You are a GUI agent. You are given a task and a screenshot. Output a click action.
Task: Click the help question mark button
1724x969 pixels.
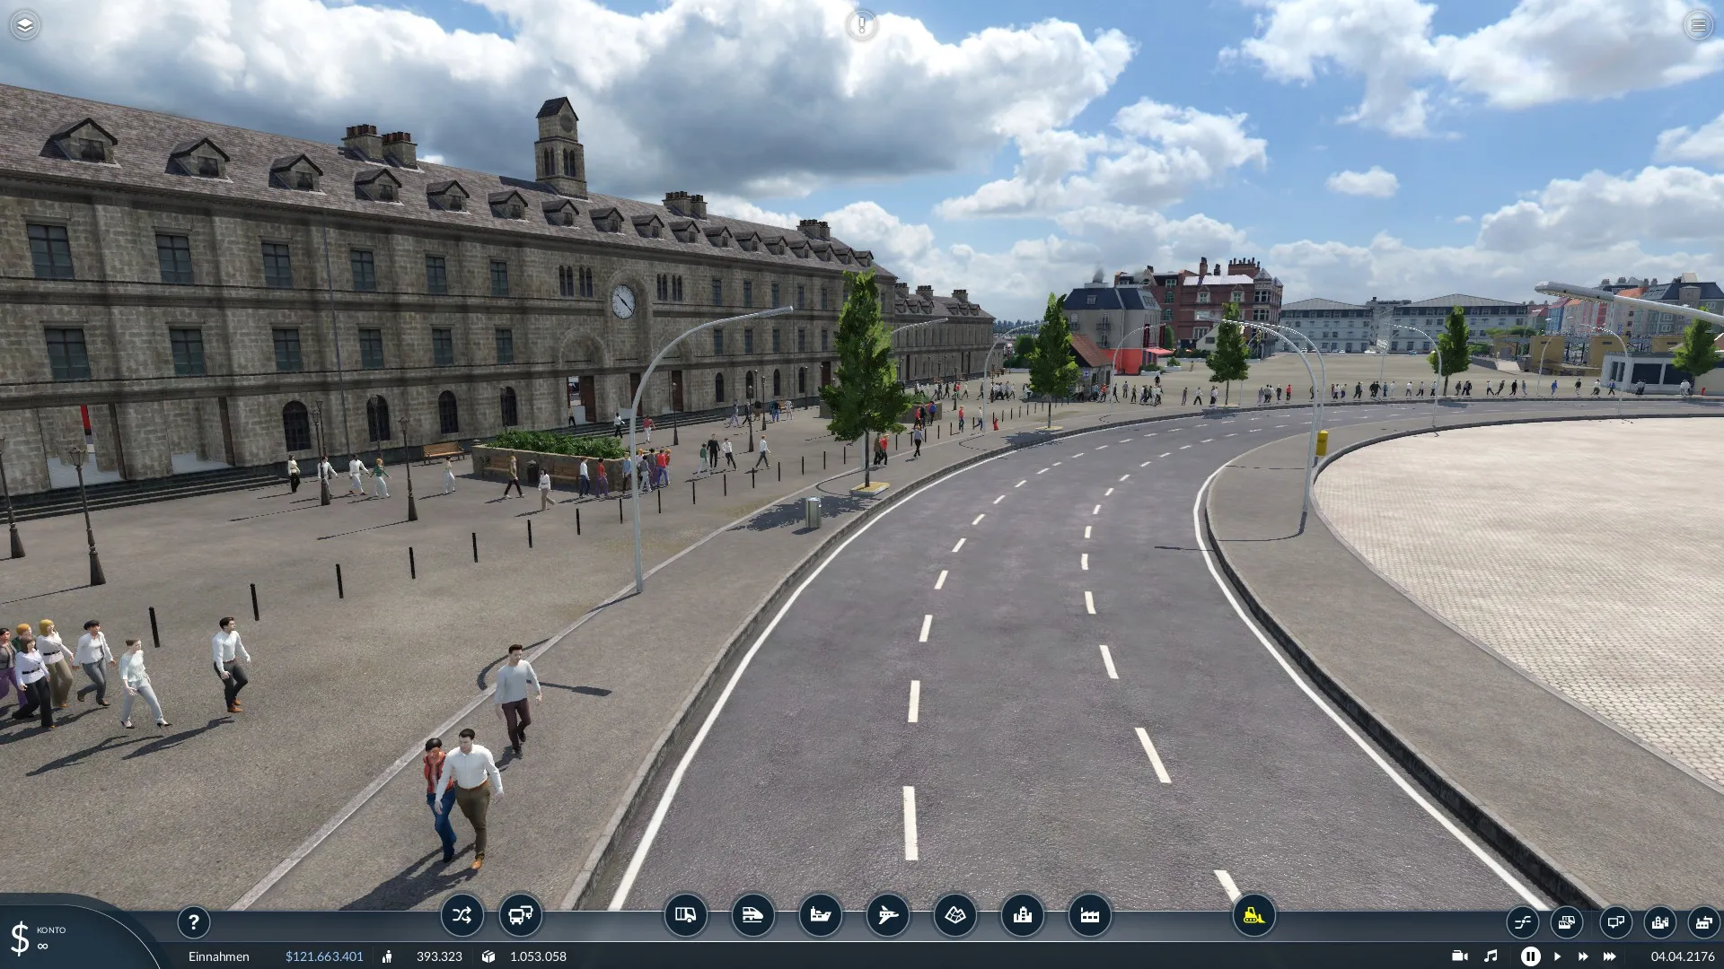click(x=193, y=921)
